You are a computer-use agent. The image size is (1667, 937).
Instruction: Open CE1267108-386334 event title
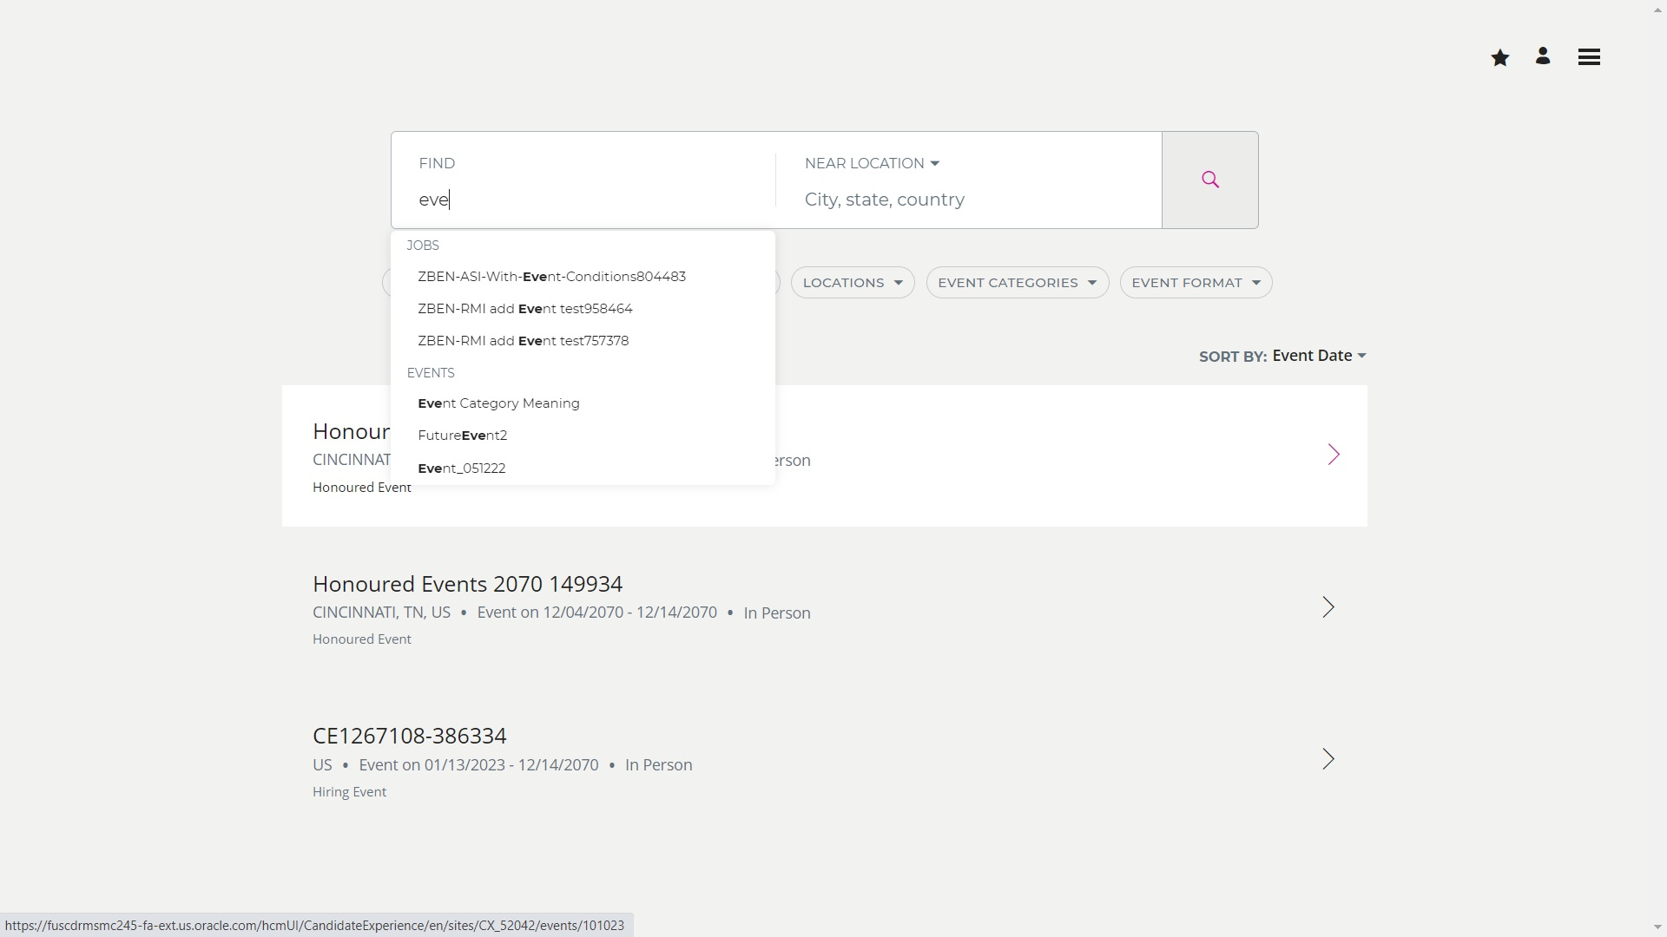[x=409, y=736]
